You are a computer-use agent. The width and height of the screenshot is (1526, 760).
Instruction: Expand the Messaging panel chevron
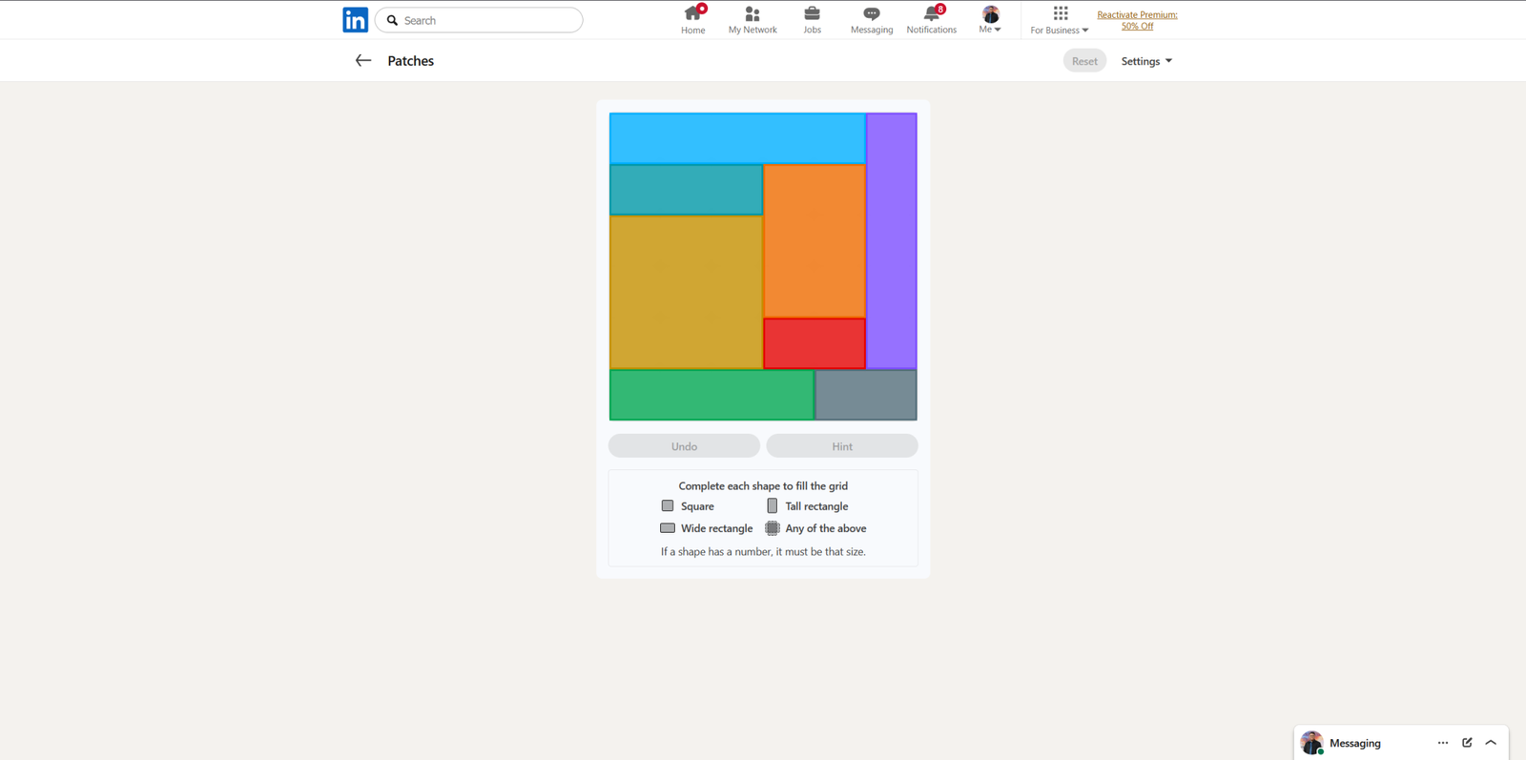(1491, 743)
